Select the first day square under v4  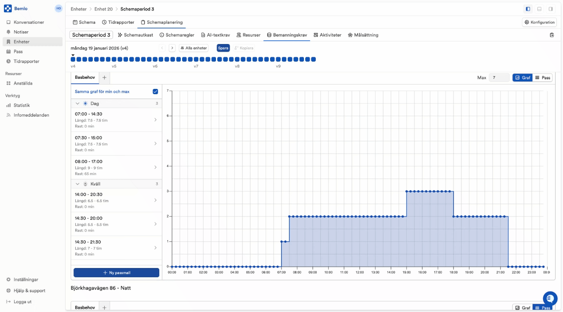(x=73, y=59)
